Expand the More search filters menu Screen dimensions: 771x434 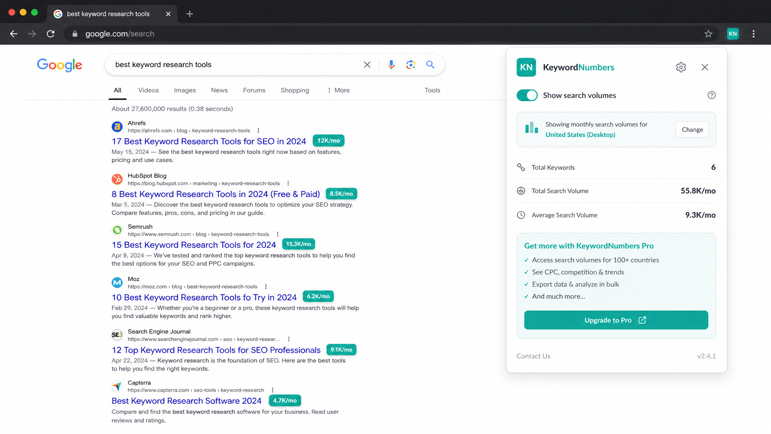click(x=339, y=90)
